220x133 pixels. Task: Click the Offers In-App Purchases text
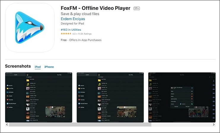click(x=85, y=40)
